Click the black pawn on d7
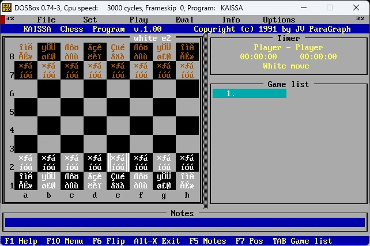Viewport: 370px width, 246px height. point(95,70)
